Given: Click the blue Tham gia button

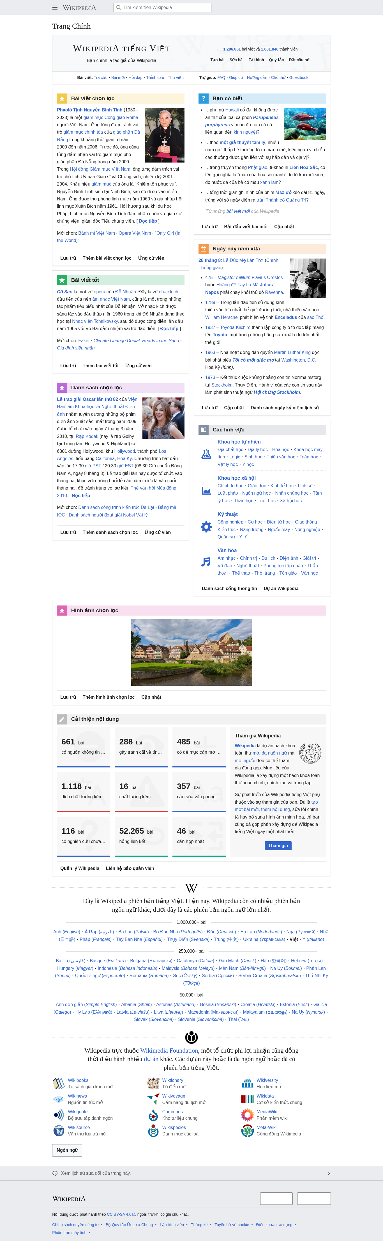Looking at the screenshot, I should coord(278,845).
